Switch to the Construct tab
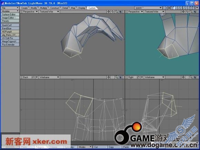Screen dimensions: 200x150 pos(55,8)
